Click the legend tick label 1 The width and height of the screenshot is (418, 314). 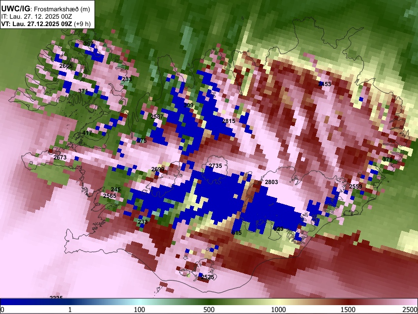click(70, 310)
